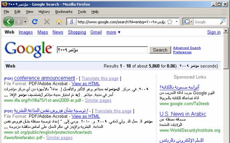This screenshot has width=230, height=143.
Task: Click the Stop loading X icon
Action: [47, 22]
